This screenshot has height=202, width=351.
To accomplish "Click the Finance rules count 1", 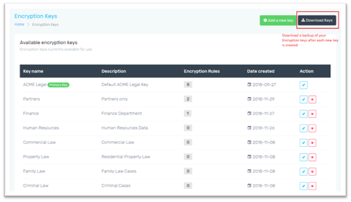I will tap(188, 113).
